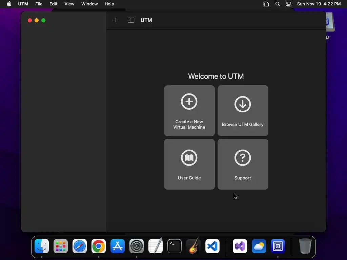Viewport: 347px width, 260px height.
Task: Open System Preferences from the Dock
Action: point(137,246)
